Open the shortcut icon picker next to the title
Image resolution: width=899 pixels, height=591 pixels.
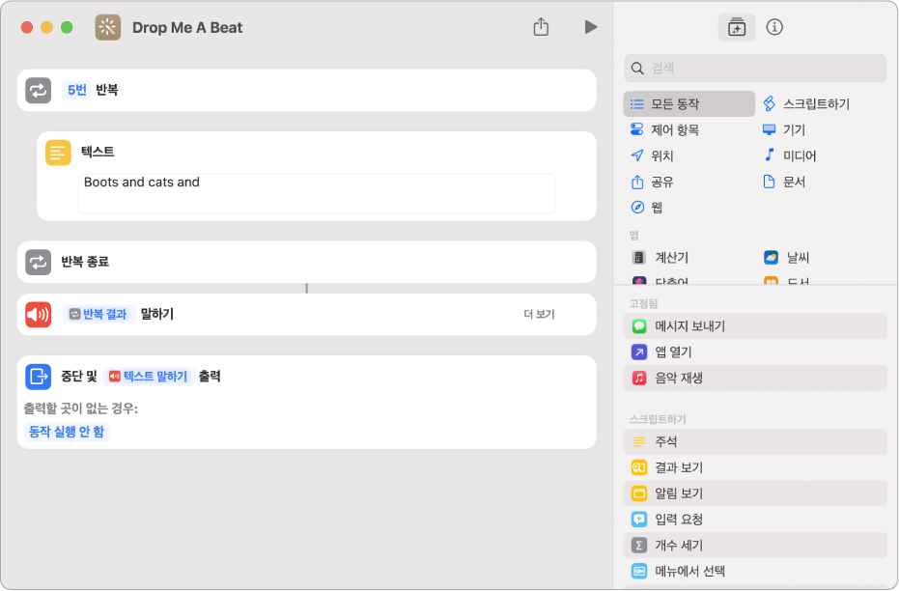click(108, 27)
